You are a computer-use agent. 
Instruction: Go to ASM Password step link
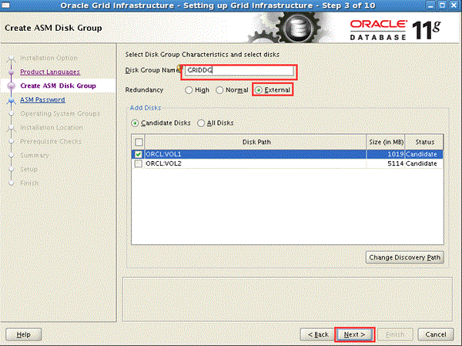coord(42,99)
